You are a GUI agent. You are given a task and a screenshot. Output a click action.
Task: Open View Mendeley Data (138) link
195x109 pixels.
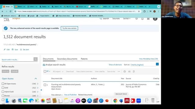(148, 59)
